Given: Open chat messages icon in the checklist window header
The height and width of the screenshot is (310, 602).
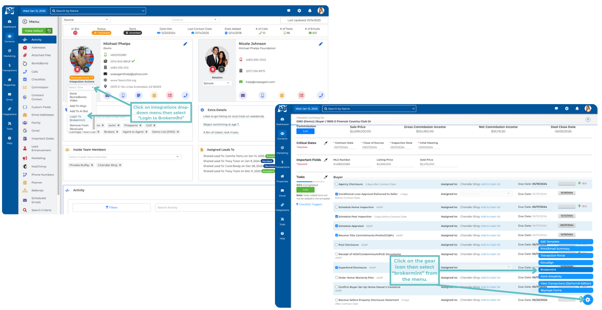Looking at the screenshot, I should (x=557, y=109).
